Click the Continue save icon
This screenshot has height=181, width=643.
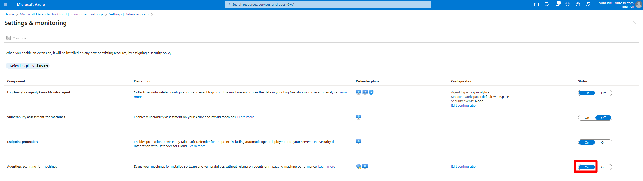[9, 38]
